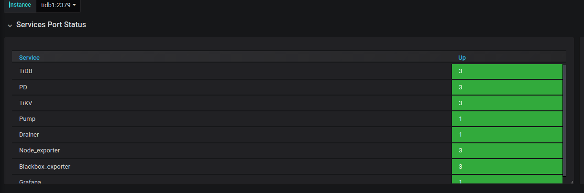Click the panel resize handle icon
The image size is (584, 193).
[571, 182]
